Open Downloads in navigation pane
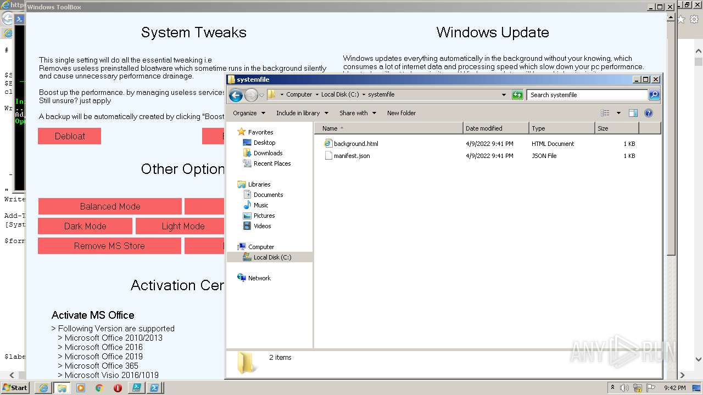This screenshot has height=395, width=703. [268, 153]
